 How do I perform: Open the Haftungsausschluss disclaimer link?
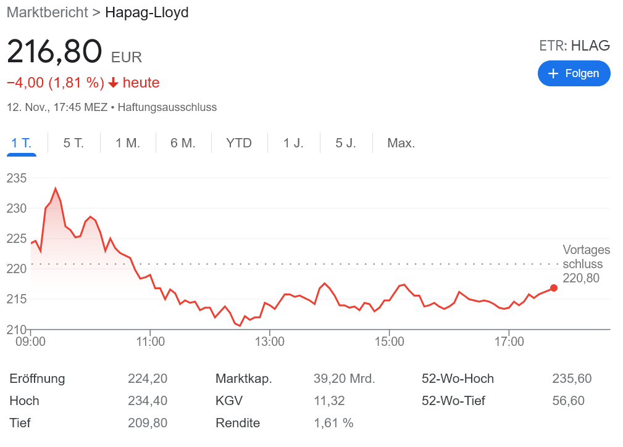167,107
